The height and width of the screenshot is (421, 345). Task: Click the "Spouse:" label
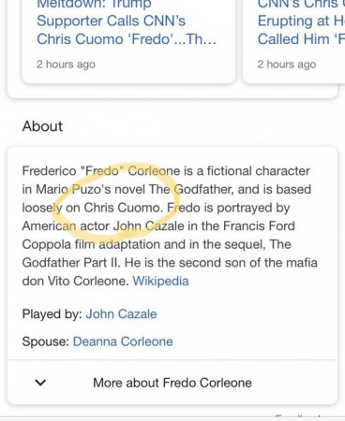click(x=46, y=341)
